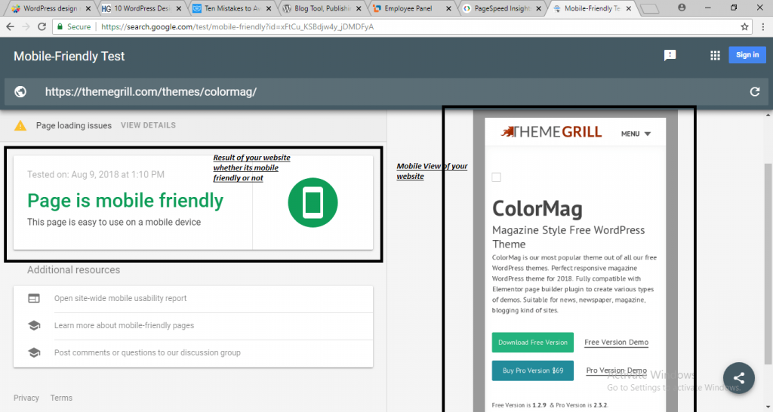Screen dimensions: 773x412
Task: Rerun the test with refresh icon
Action: coord(754,91)
